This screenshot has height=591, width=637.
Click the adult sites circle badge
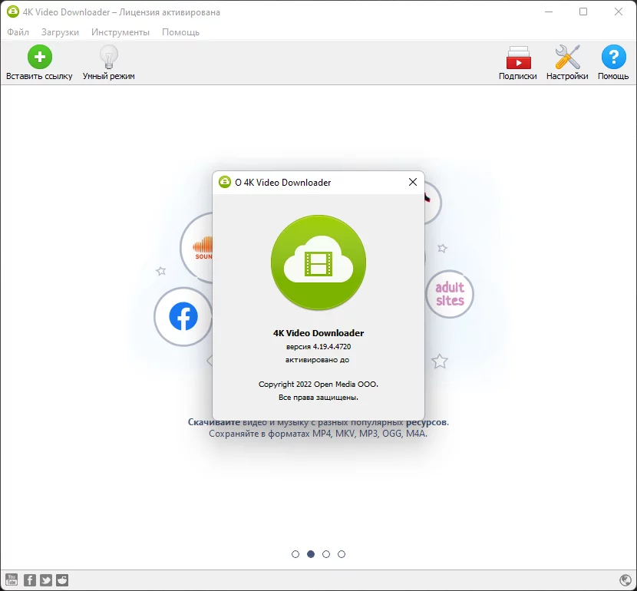coord(450,294)
